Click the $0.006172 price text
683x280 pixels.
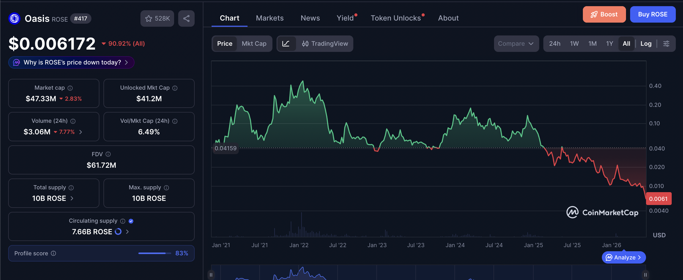[x=52, y=44]
